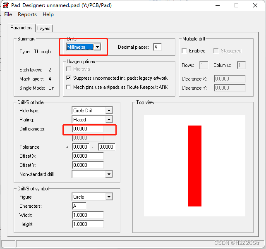Click the Clearance X field

[230, 79]
